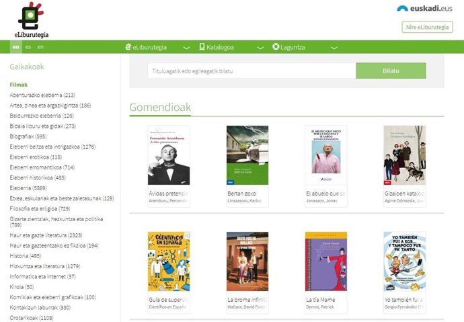Expand the Katalogoa dropdown arrow
This screenshot has height=322, width=464.
pos(260,48)
